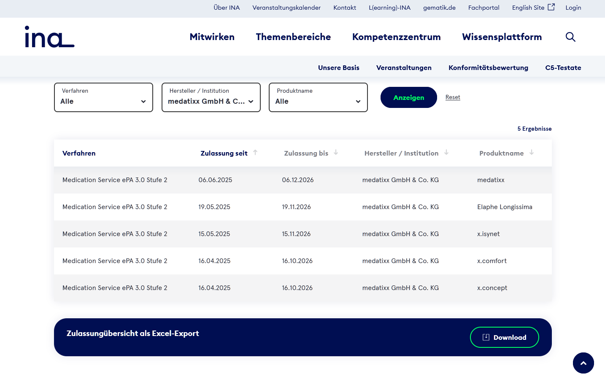Sort the Hersteller / Institution column arrow
Image resolution: width=605 pixels, height=379 pixels.
coord(446,153)
